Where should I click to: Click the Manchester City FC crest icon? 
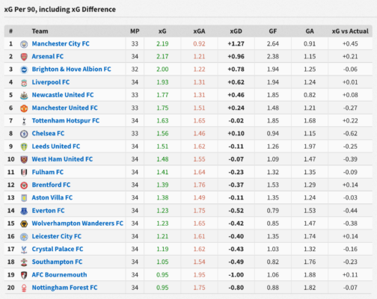(x=24, y=44)
